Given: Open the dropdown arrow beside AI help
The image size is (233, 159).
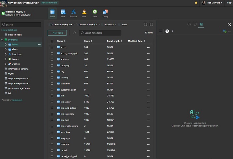Looking at the screenshot, I should (172, 31).
